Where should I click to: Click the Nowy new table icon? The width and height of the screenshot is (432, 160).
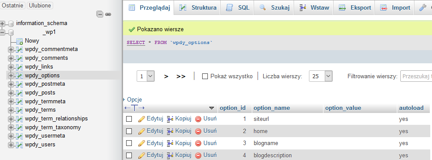point(19,41)
